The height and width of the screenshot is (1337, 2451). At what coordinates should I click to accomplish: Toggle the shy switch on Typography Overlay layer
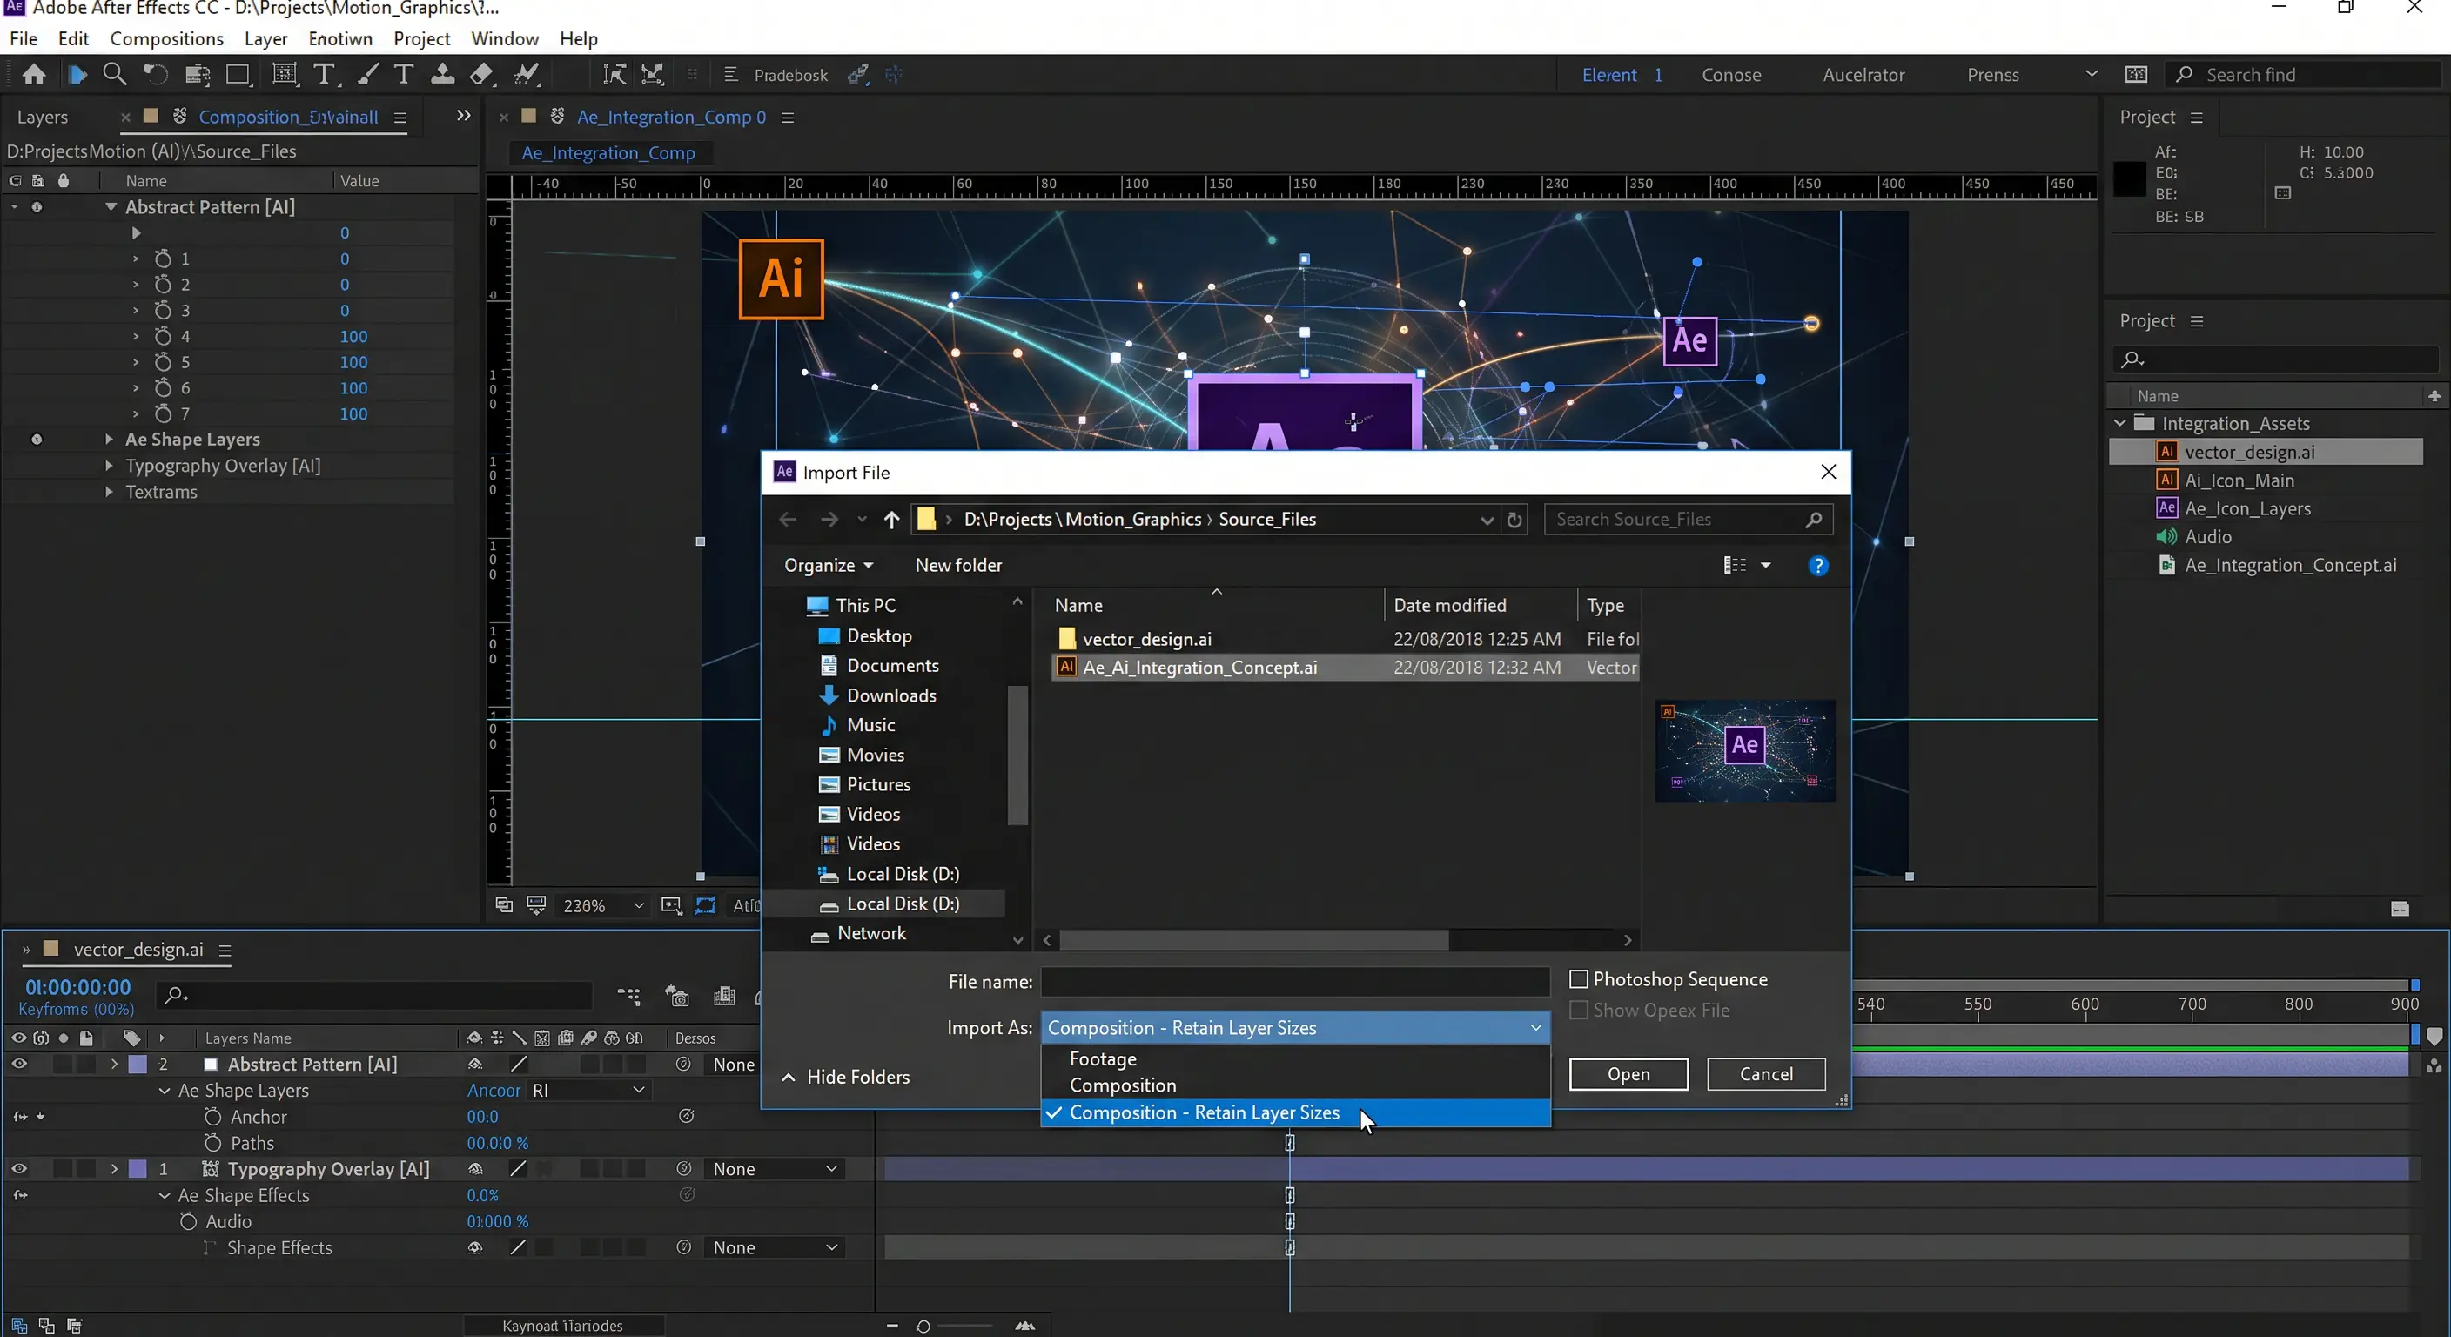point(474,1170)
